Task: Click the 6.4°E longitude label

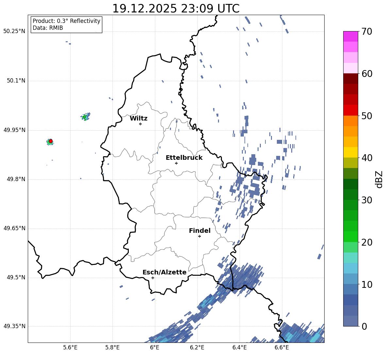Action: 239,347
